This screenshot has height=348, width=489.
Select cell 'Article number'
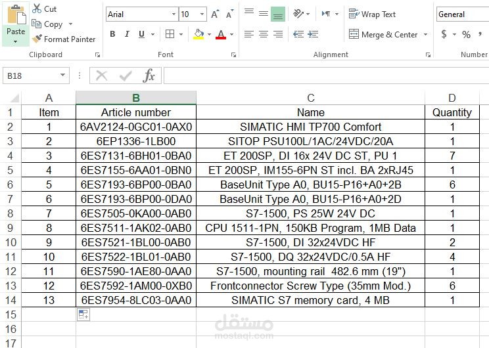[136, 112]
